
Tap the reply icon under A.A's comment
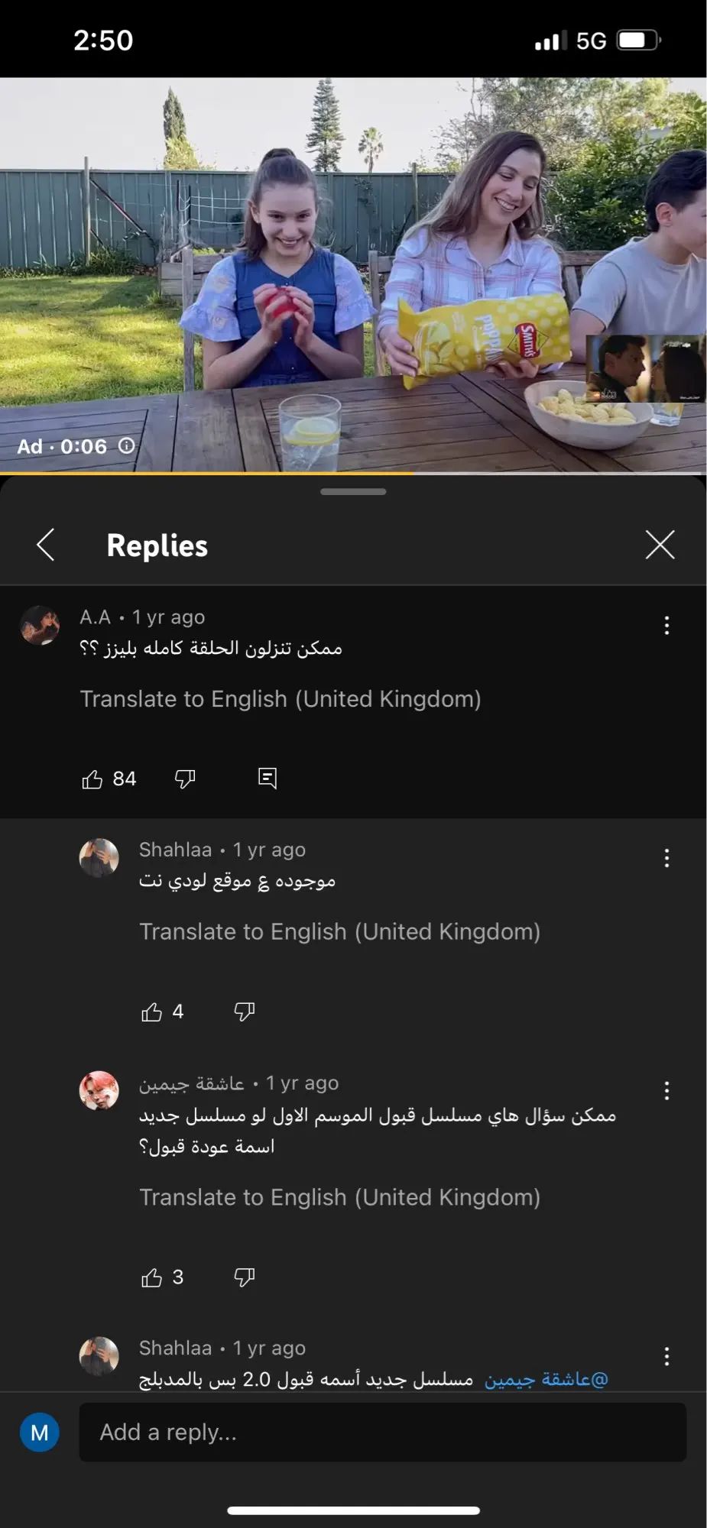[x=268, y=779]
